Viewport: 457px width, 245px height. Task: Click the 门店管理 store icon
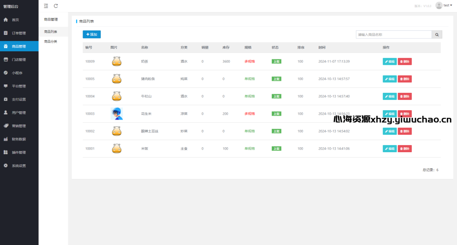click(6, 59)
